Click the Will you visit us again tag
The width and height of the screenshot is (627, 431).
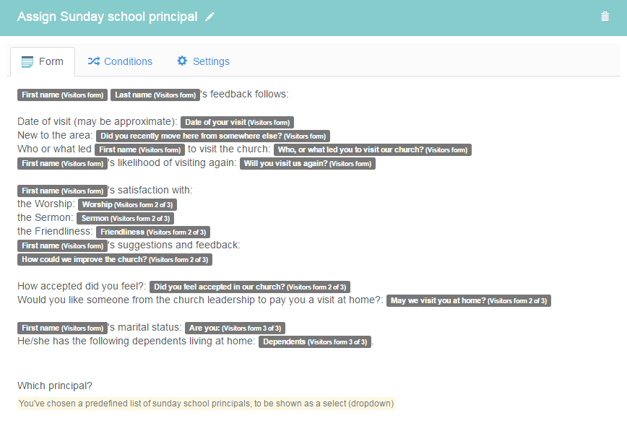[x=308, y=164]
